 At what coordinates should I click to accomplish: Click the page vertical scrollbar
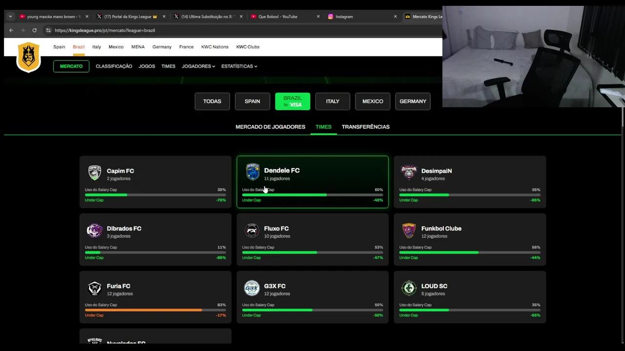click(623, 117)
